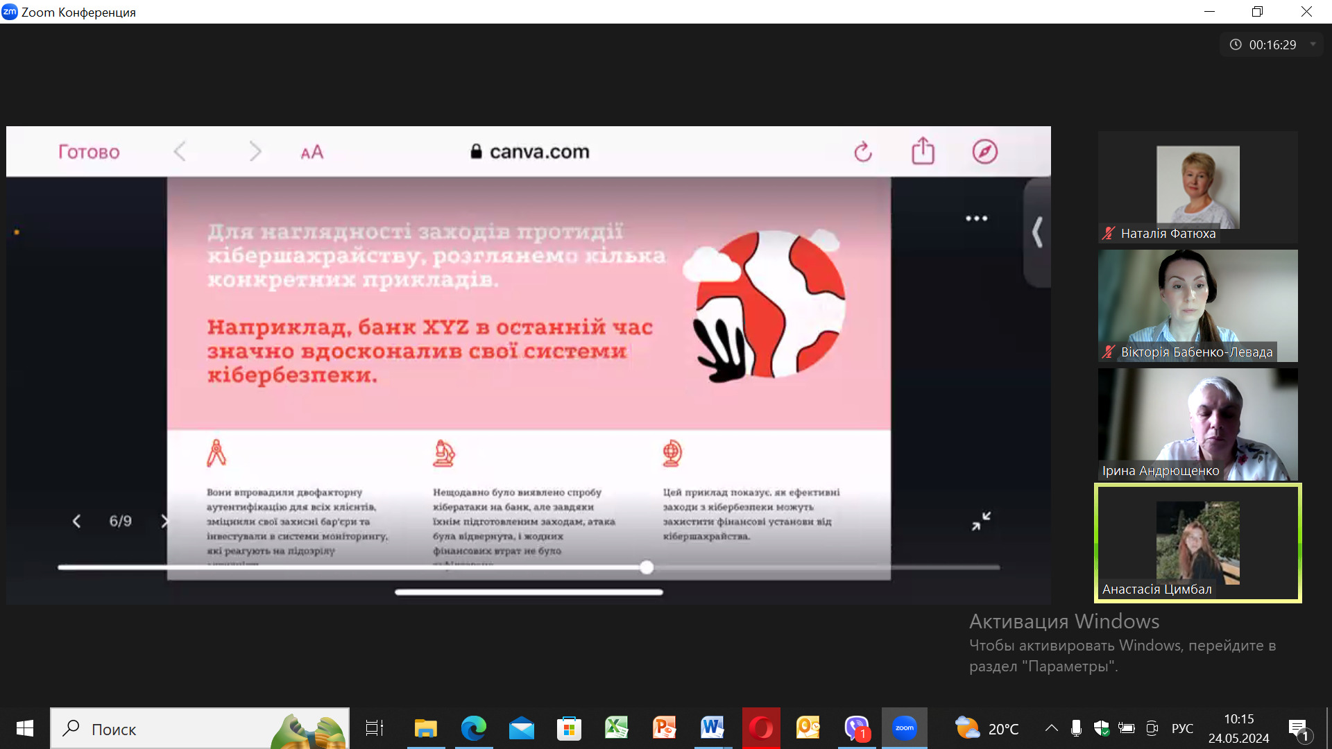This screenshot has height=749, width=1332.
Task: Click the Готово button
Action: pos(89,152)
